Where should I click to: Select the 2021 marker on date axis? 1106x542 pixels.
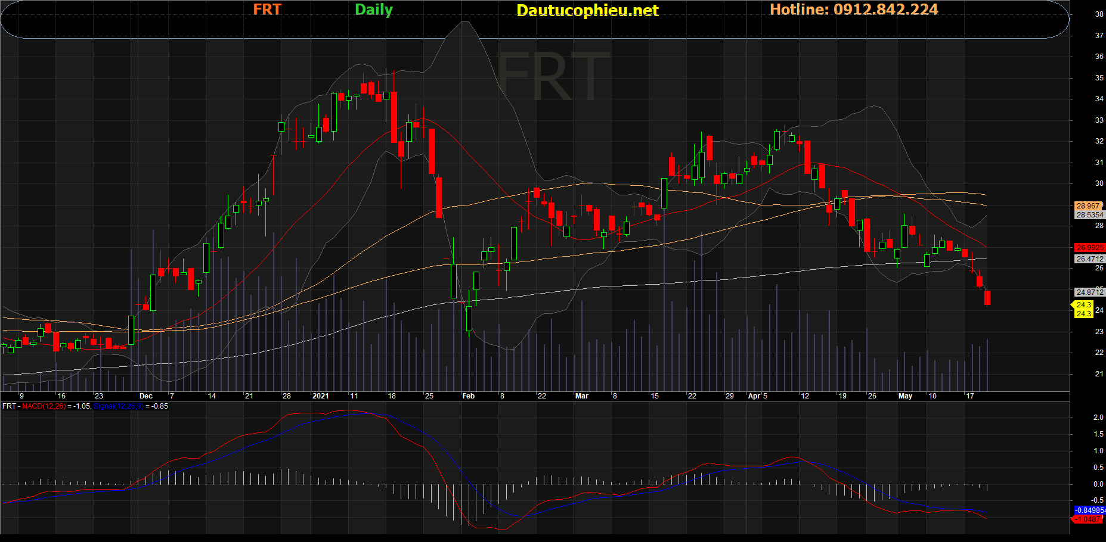pyautogui.click(x=320, y=396)
